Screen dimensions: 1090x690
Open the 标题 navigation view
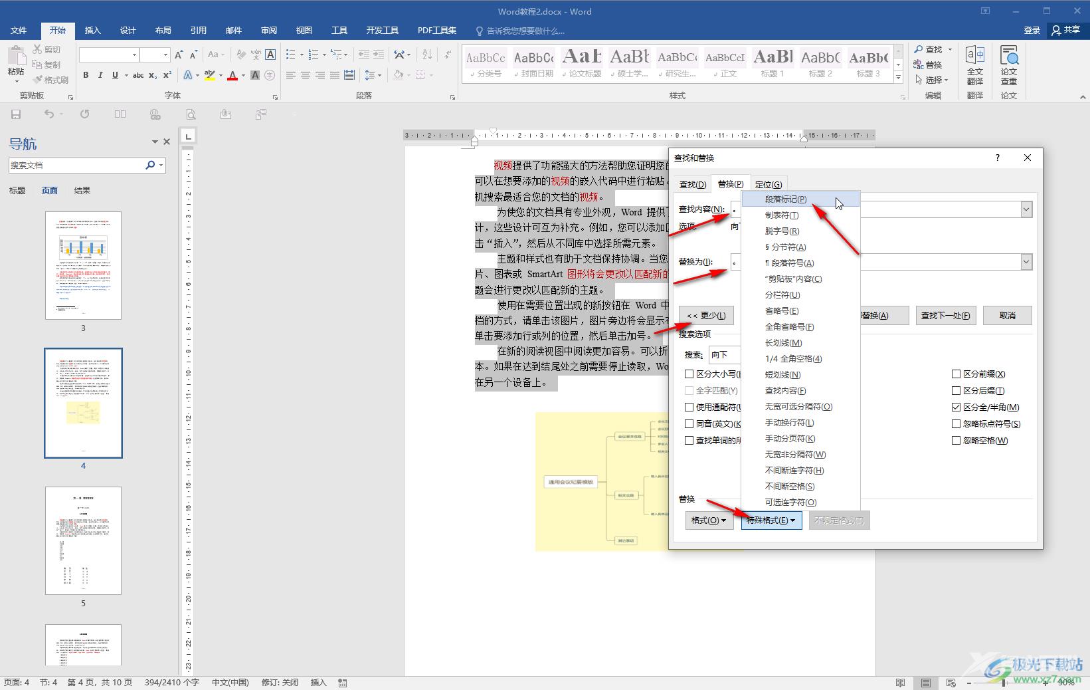pos(17,191)
